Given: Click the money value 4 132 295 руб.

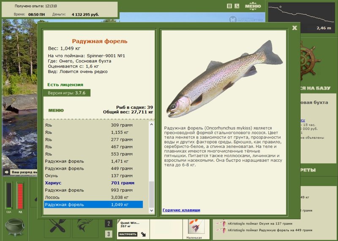Looking at the screenshot, I should (x=85, y=14).
